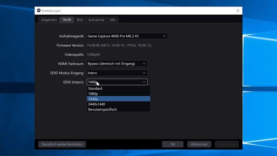277x156 pixels.
Task: Click the Aufnahmegerät label
Action: (x=71, y=36)
